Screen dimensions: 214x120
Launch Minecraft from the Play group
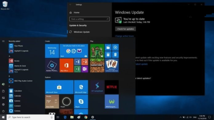97,65
